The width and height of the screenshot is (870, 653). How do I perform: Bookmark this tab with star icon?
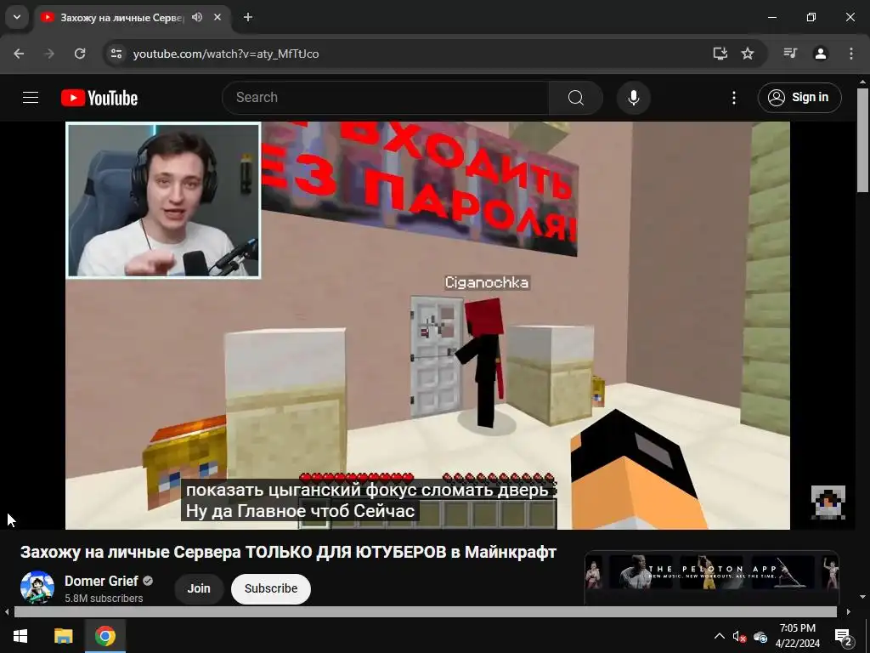pyautogui.click(x=748, y=54)
